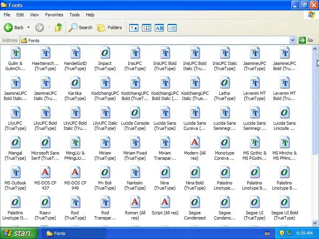Switch to List view icon
This screenshot has height=239, width=319.
pyautogui.click(x=146, y=28)
